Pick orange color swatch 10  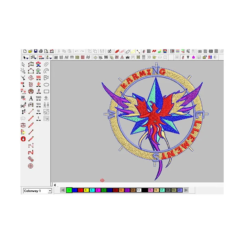click(x=121, y=190)
